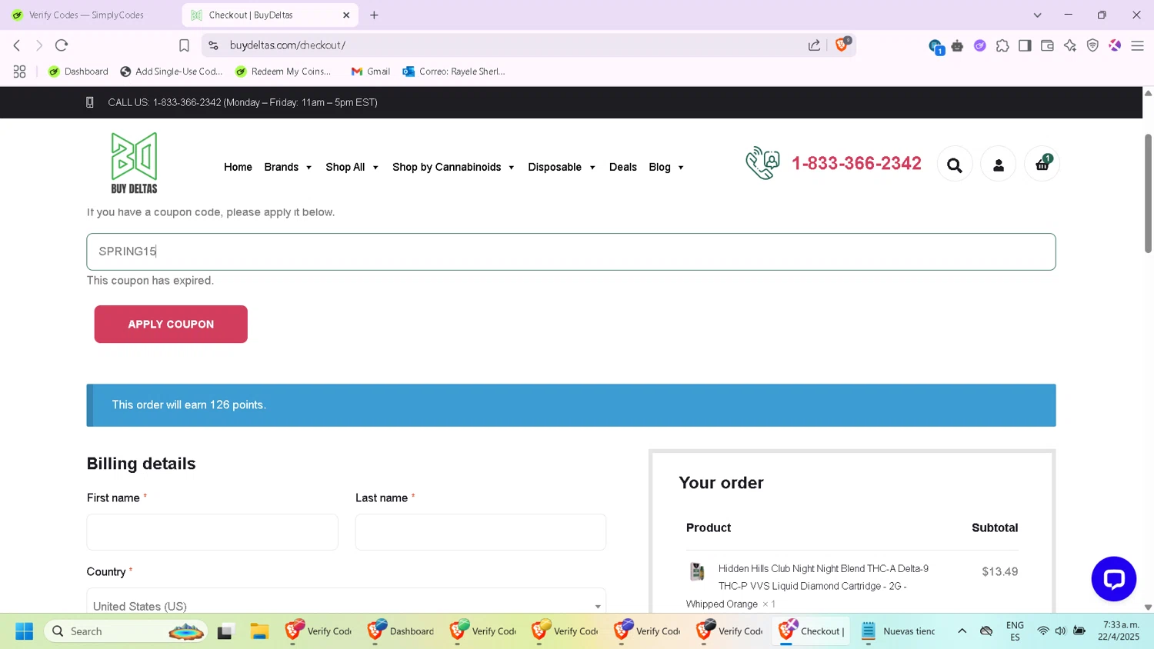Click the Last name field

tap(481, 532)
